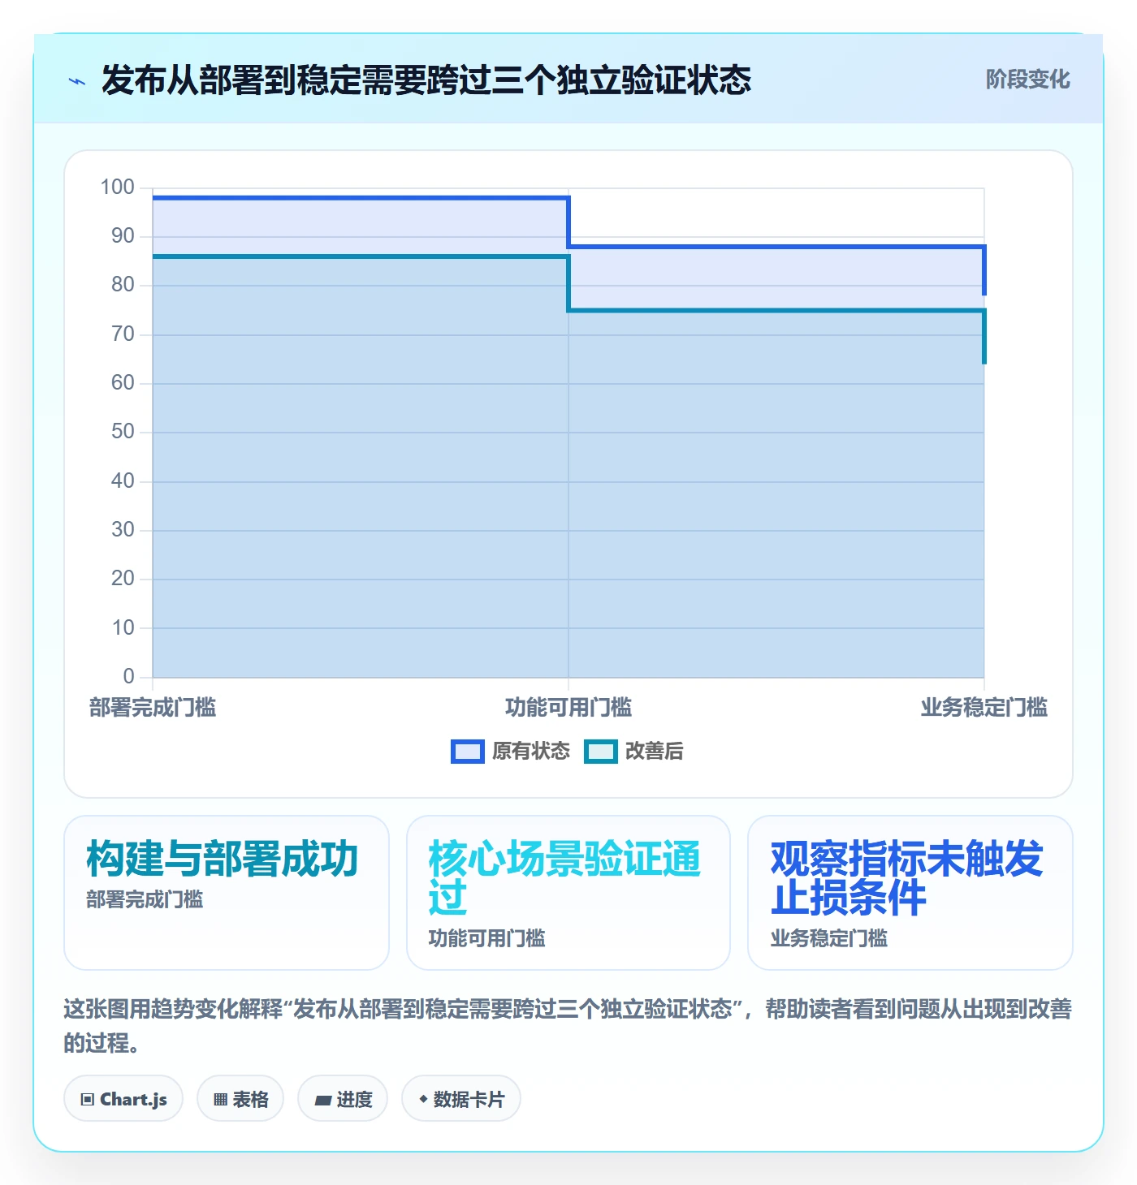Click the 业务稳定门槛 subtitle in third card
This screenshot has height=1185, width=1137.
[829, 938]
